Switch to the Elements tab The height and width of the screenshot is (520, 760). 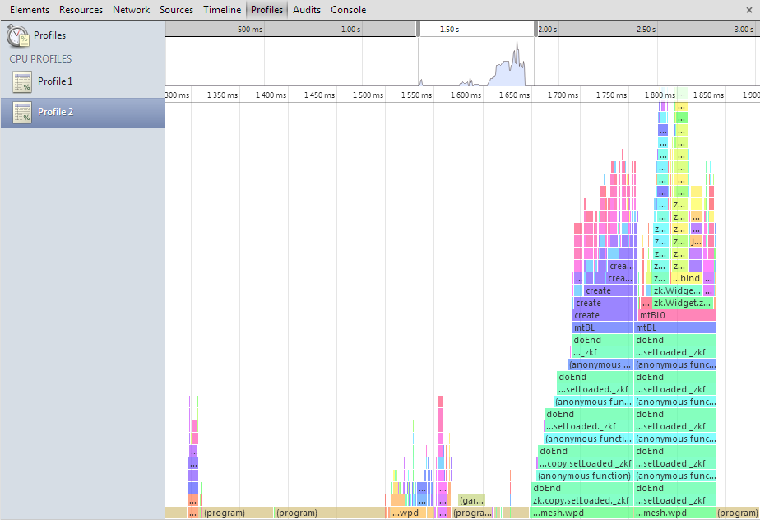point(30,10)
